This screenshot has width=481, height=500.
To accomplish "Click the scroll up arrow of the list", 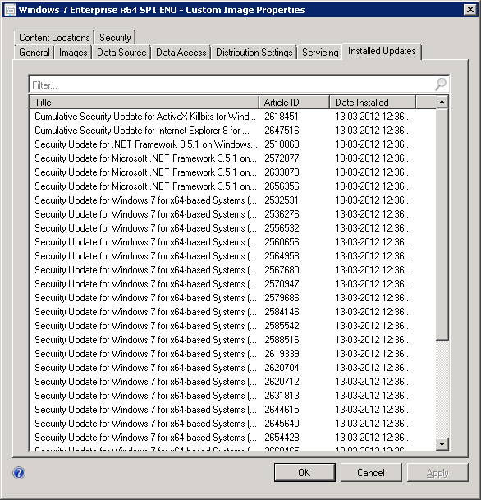I will click(x=442, y=102).
